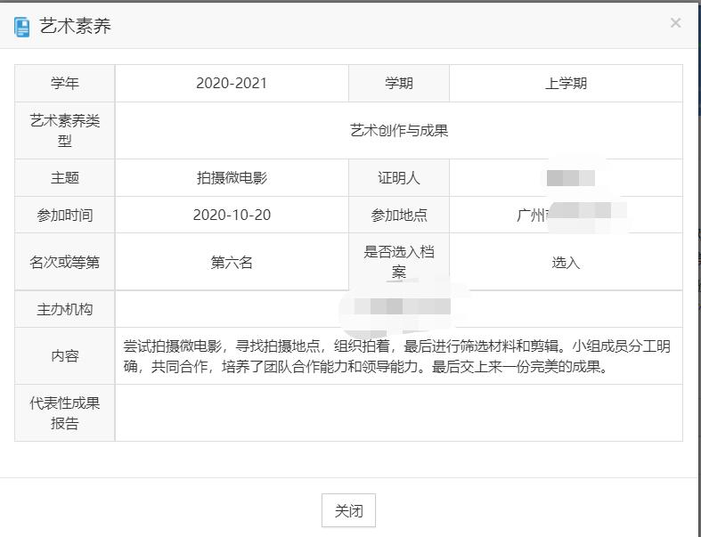Click the 选入 archive status value
Viewport: 701px width, 537px height.
pos(566,262)
